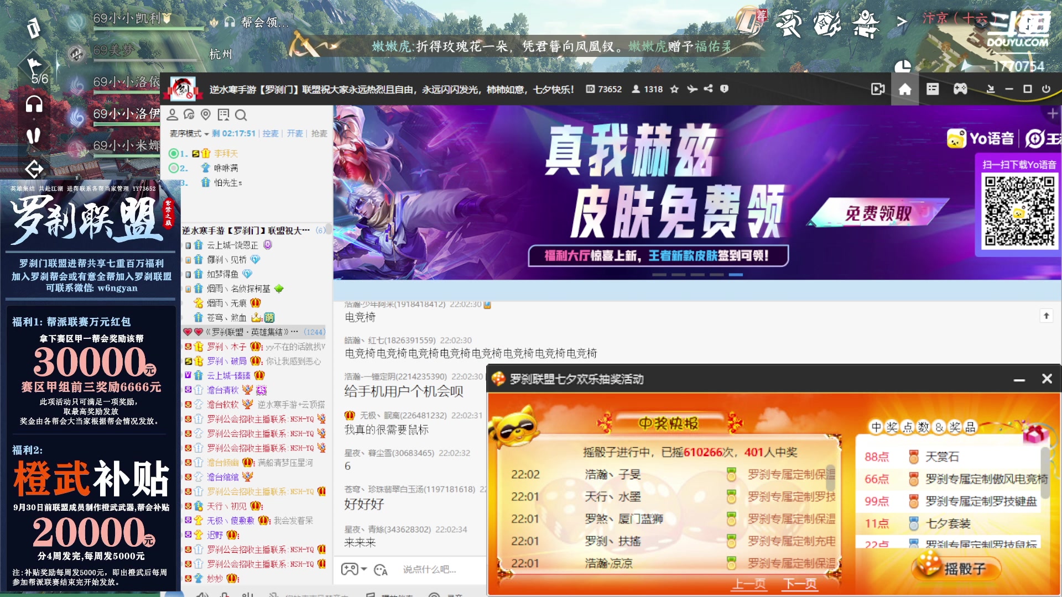This screenshot has height=597, width=1062.
Task: Click the winners list scrollbar
Action: [x=831, y=478]
